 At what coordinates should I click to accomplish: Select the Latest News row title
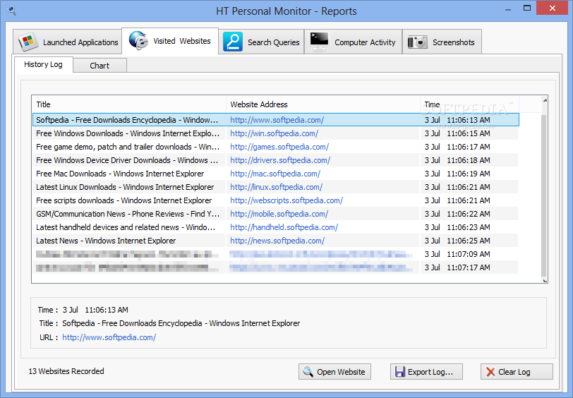click(106, 241)
